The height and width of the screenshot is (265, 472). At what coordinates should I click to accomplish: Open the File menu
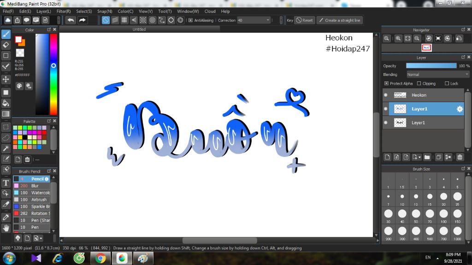point(8,12)
